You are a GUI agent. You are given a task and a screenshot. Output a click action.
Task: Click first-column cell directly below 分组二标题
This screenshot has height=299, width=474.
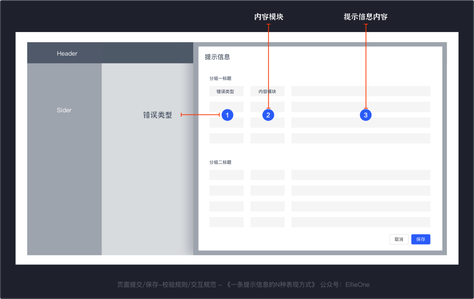pos(226,175)
